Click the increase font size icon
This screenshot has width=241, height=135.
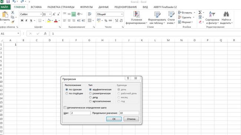pyautogui.click(x=54, y=15)
